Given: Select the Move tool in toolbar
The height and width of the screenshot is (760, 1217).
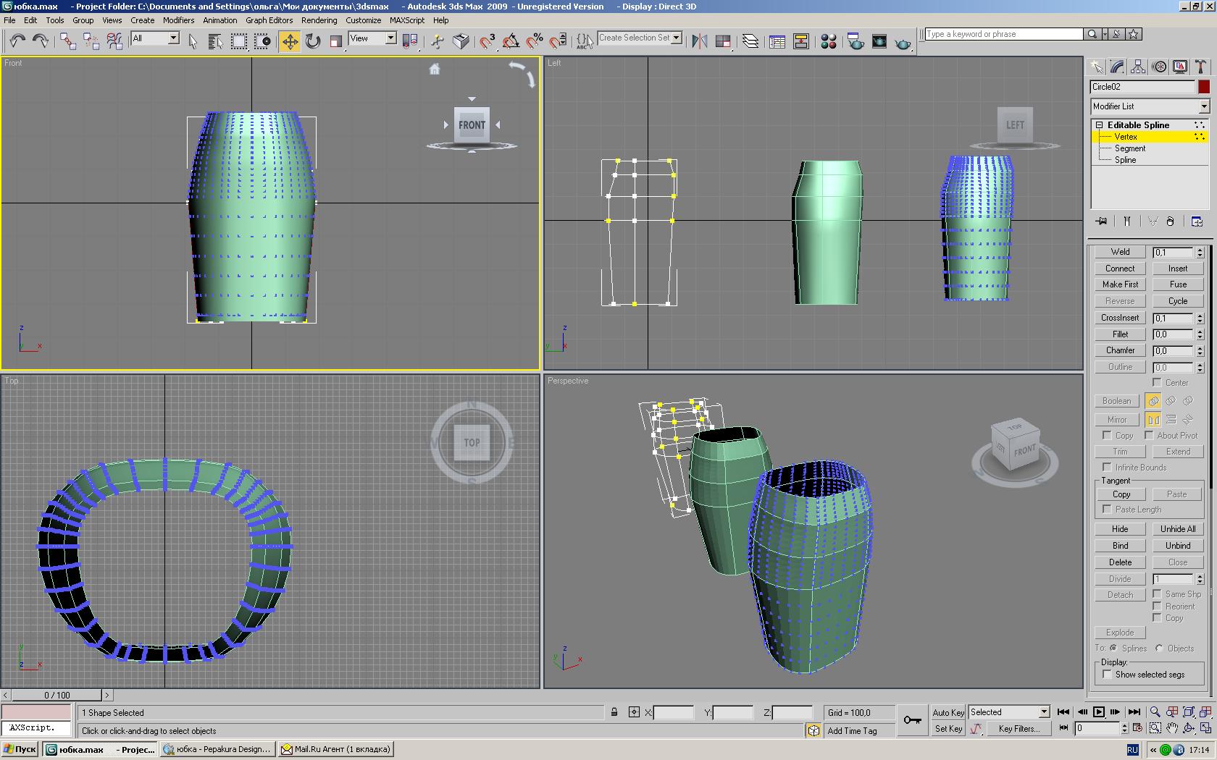Looking at the screenshot, I should [290, 41].
